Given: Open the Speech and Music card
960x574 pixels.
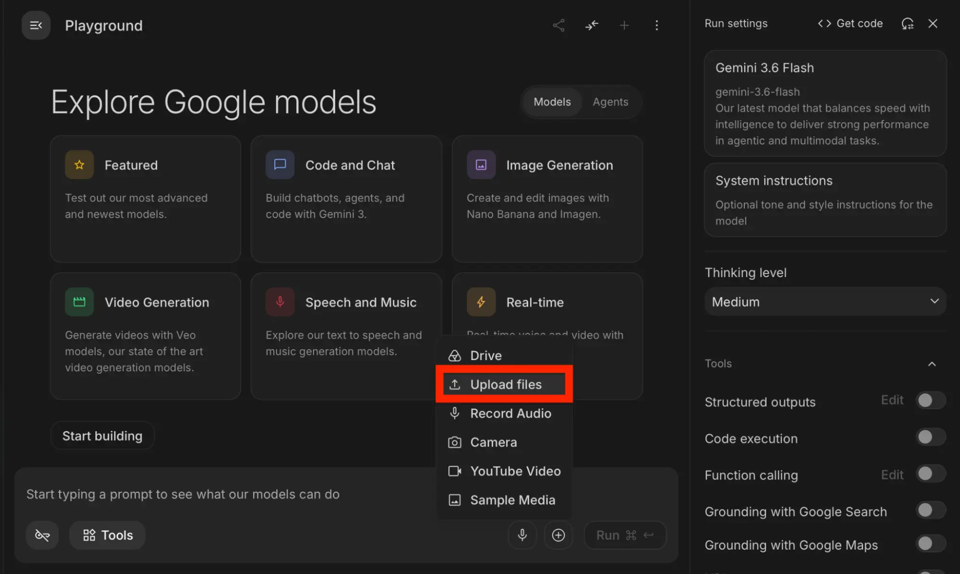Looking at the screenshot, I should coord(346,336).
